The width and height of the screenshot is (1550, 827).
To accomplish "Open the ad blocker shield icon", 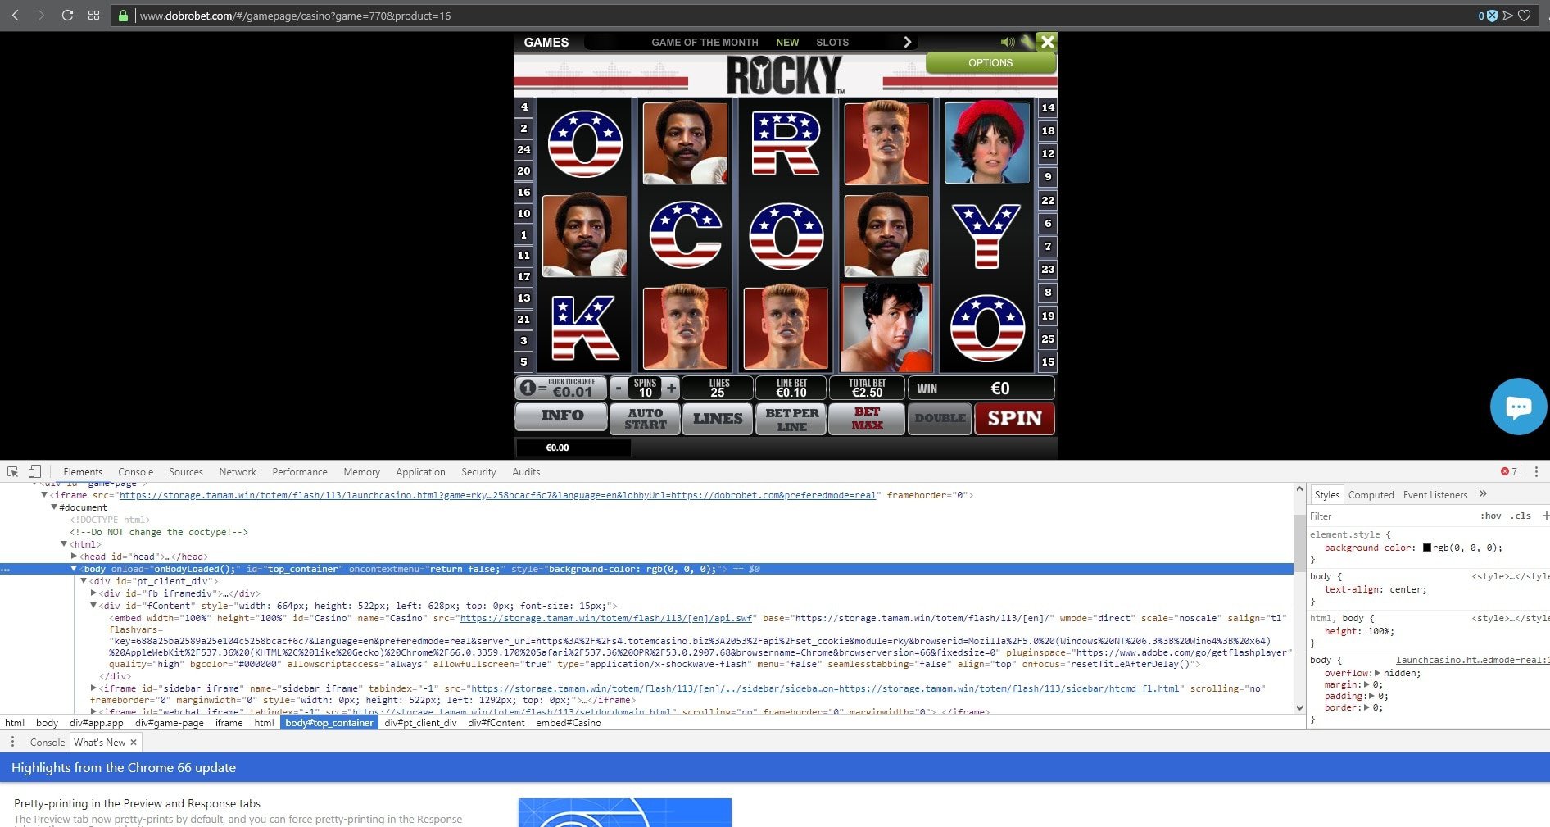I will pyautogui.click(x=1492, y=16).
